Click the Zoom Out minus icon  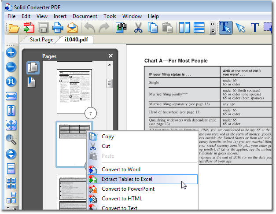point(11,67)
